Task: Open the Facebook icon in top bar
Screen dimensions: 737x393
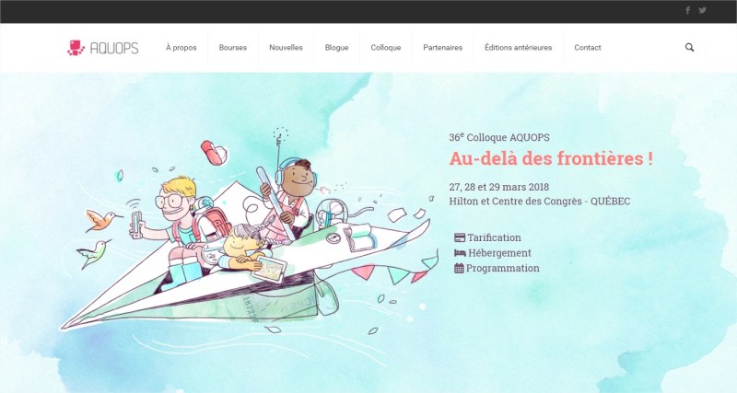Action: point(687,10)
